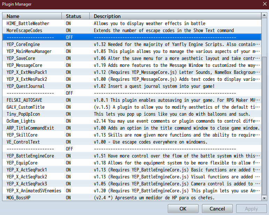The image size is (269, 215).
Task: Select the FELSKI_AUTOSAVE plugin
Action: (132, 100)
